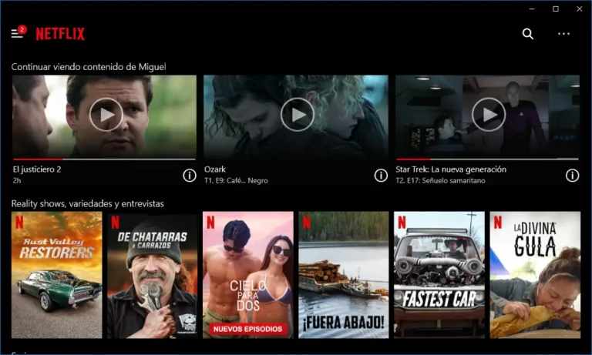Click Star Trek progress bar
Image resolution: width=592 pixels, height=355 pixels.
pyautogui.click(x=487, y=159)
